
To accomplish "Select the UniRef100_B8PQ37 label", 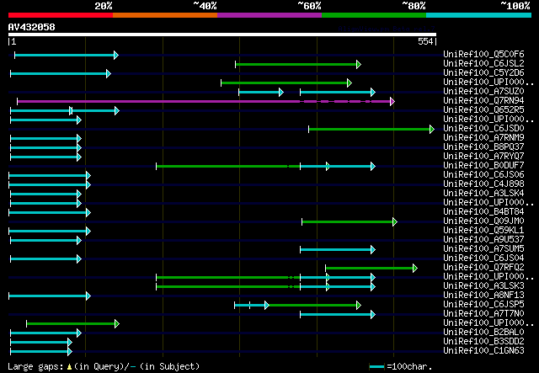I will coord(483,147).
